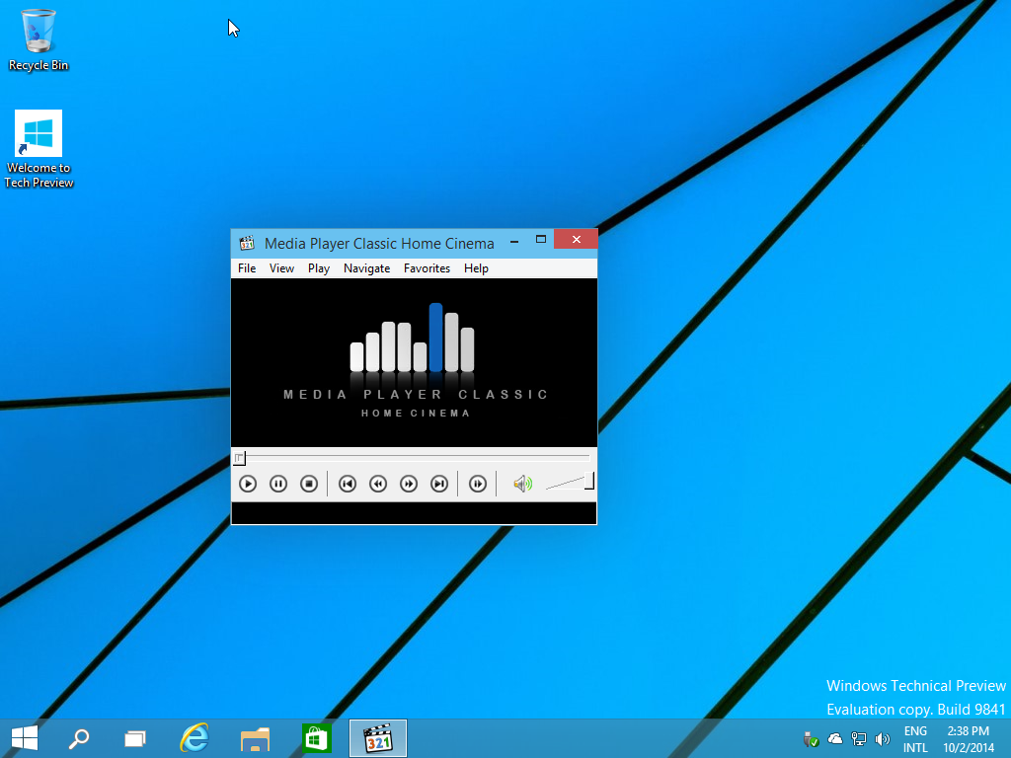Screen dimensions: 1011x758
Task: Open taskbar Search
Action: click(79, 738)
